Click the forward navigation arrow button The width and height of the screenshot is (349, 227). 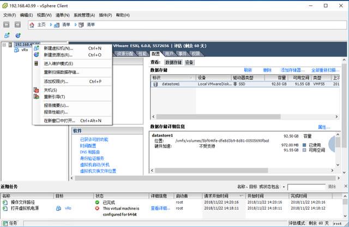pyautogui.click(x=17, y=24)
